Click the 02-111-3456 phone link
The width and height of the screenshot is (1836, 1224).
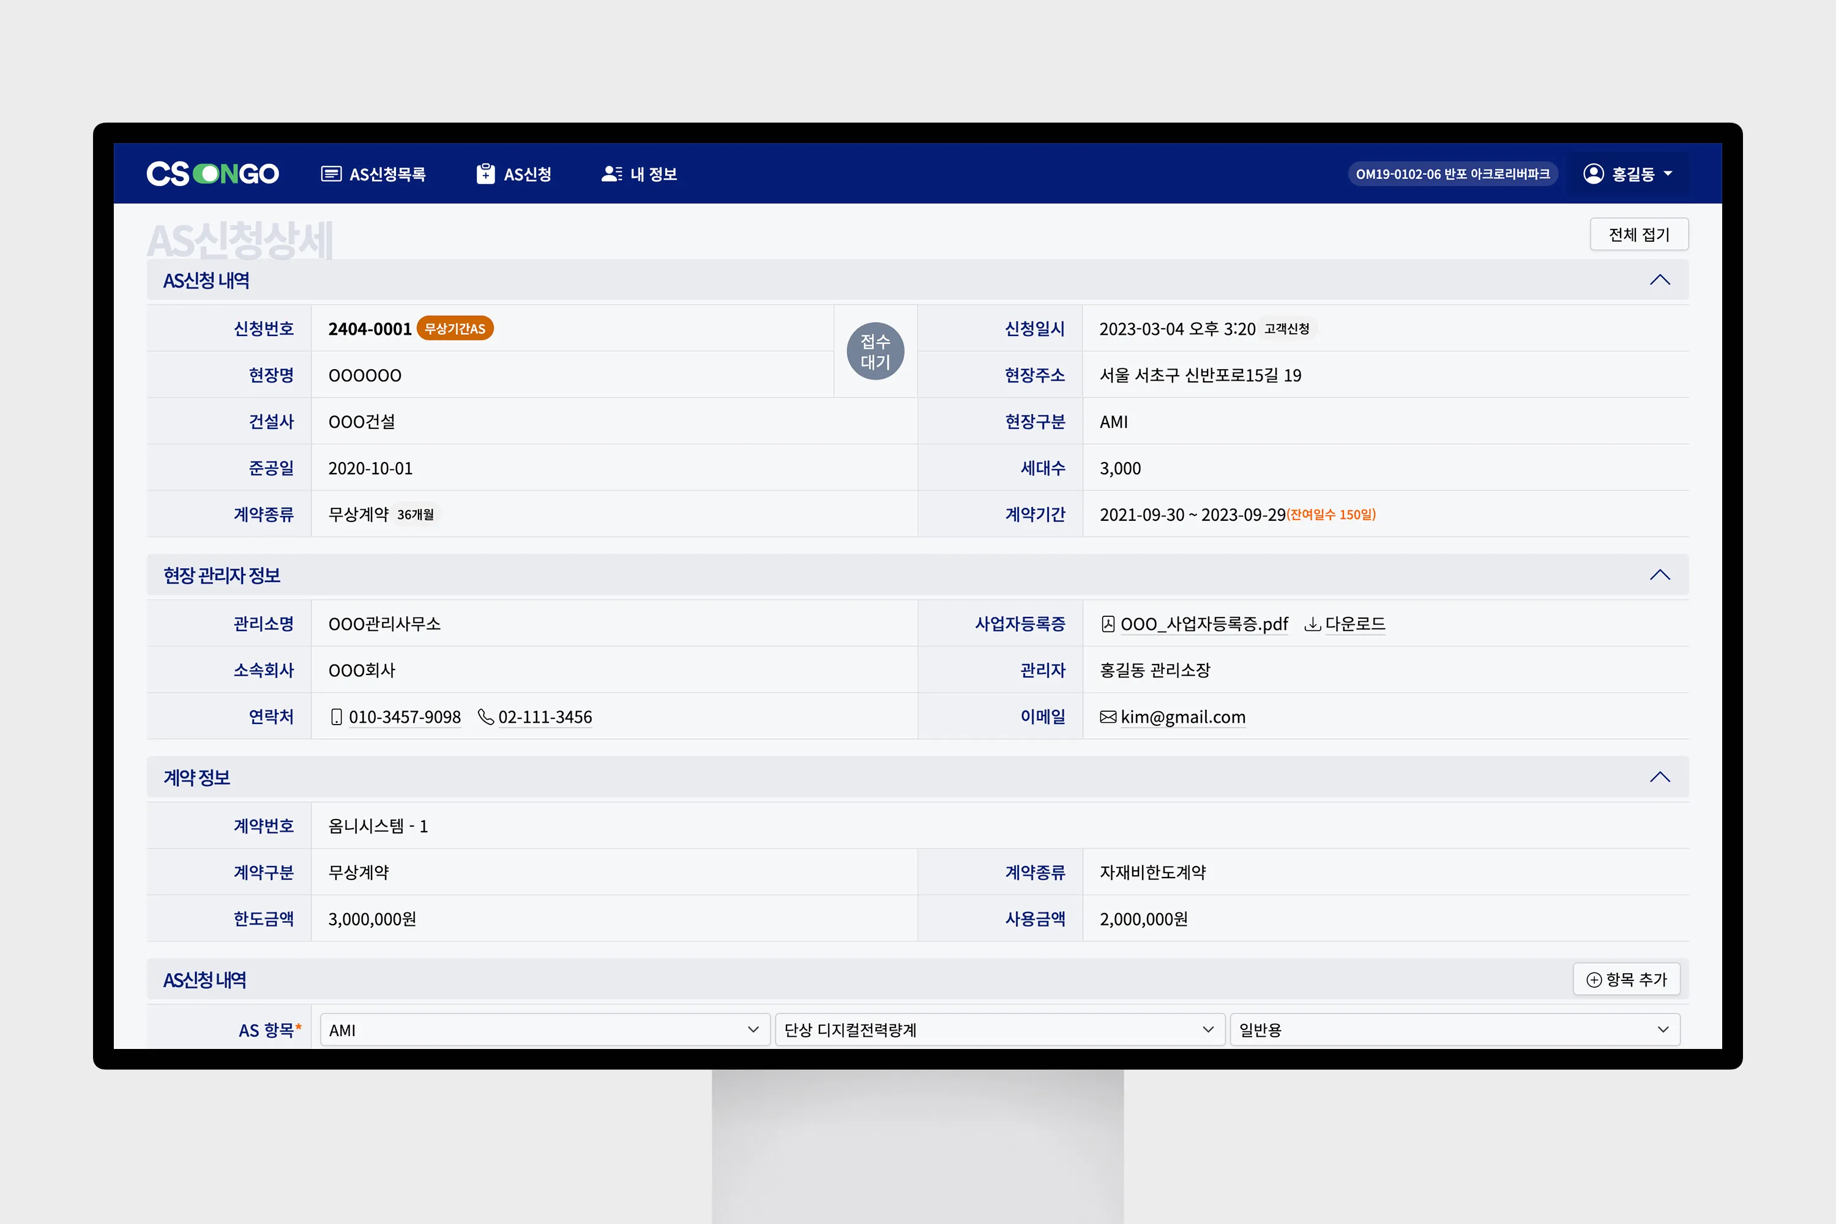[x=545, y=717]
